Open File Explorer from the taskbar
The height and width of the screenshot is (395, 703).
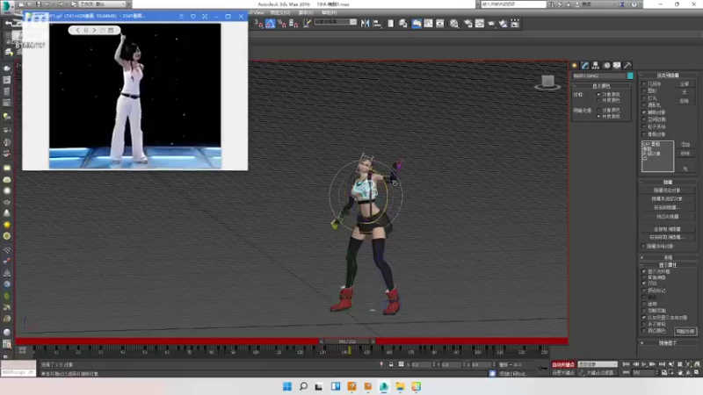coord(400,386)
